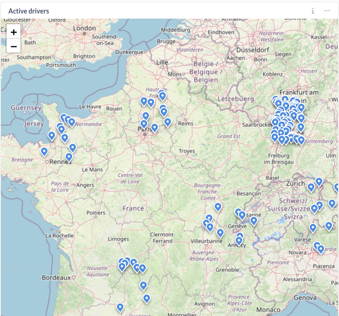Image resolution: width=339 pixels, height=316 pixels.
Task: Zoom in on the map
Action: click(x=14, y=32)
